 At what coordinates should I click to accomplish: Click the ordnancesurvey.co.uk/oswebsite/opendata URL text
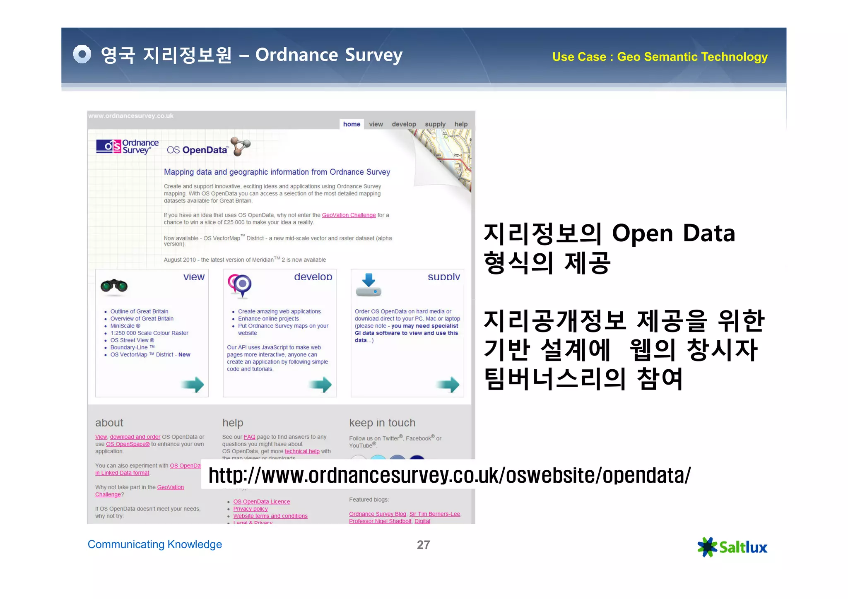click(x=450, y=475)
